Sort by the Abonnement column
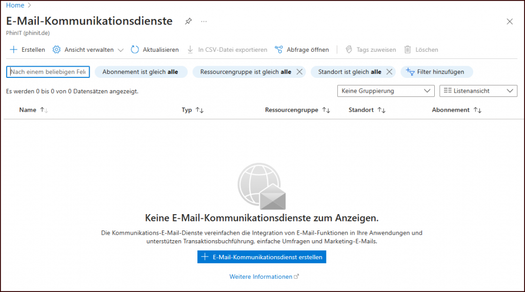The width and height of the screenshot is (525, 292). click(457, 110)
